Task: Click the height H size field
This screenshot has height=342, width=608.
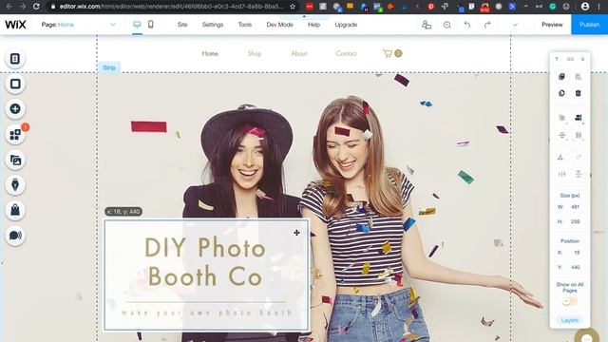Action: tap(575, 221)
